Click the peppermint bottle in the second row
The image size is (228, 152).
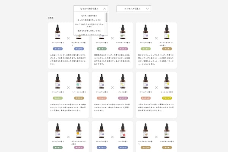pos(79,81)
